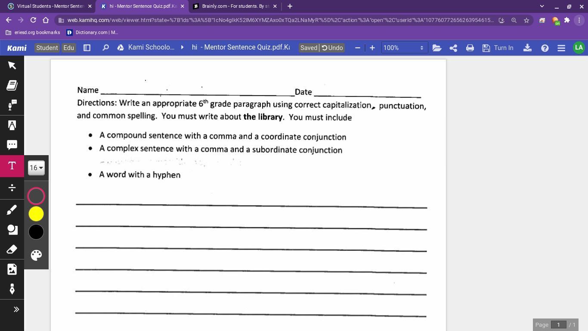Bookmark this page with star icon
Viewport: 588px width, 331px height.
click(x=526, y=20)
